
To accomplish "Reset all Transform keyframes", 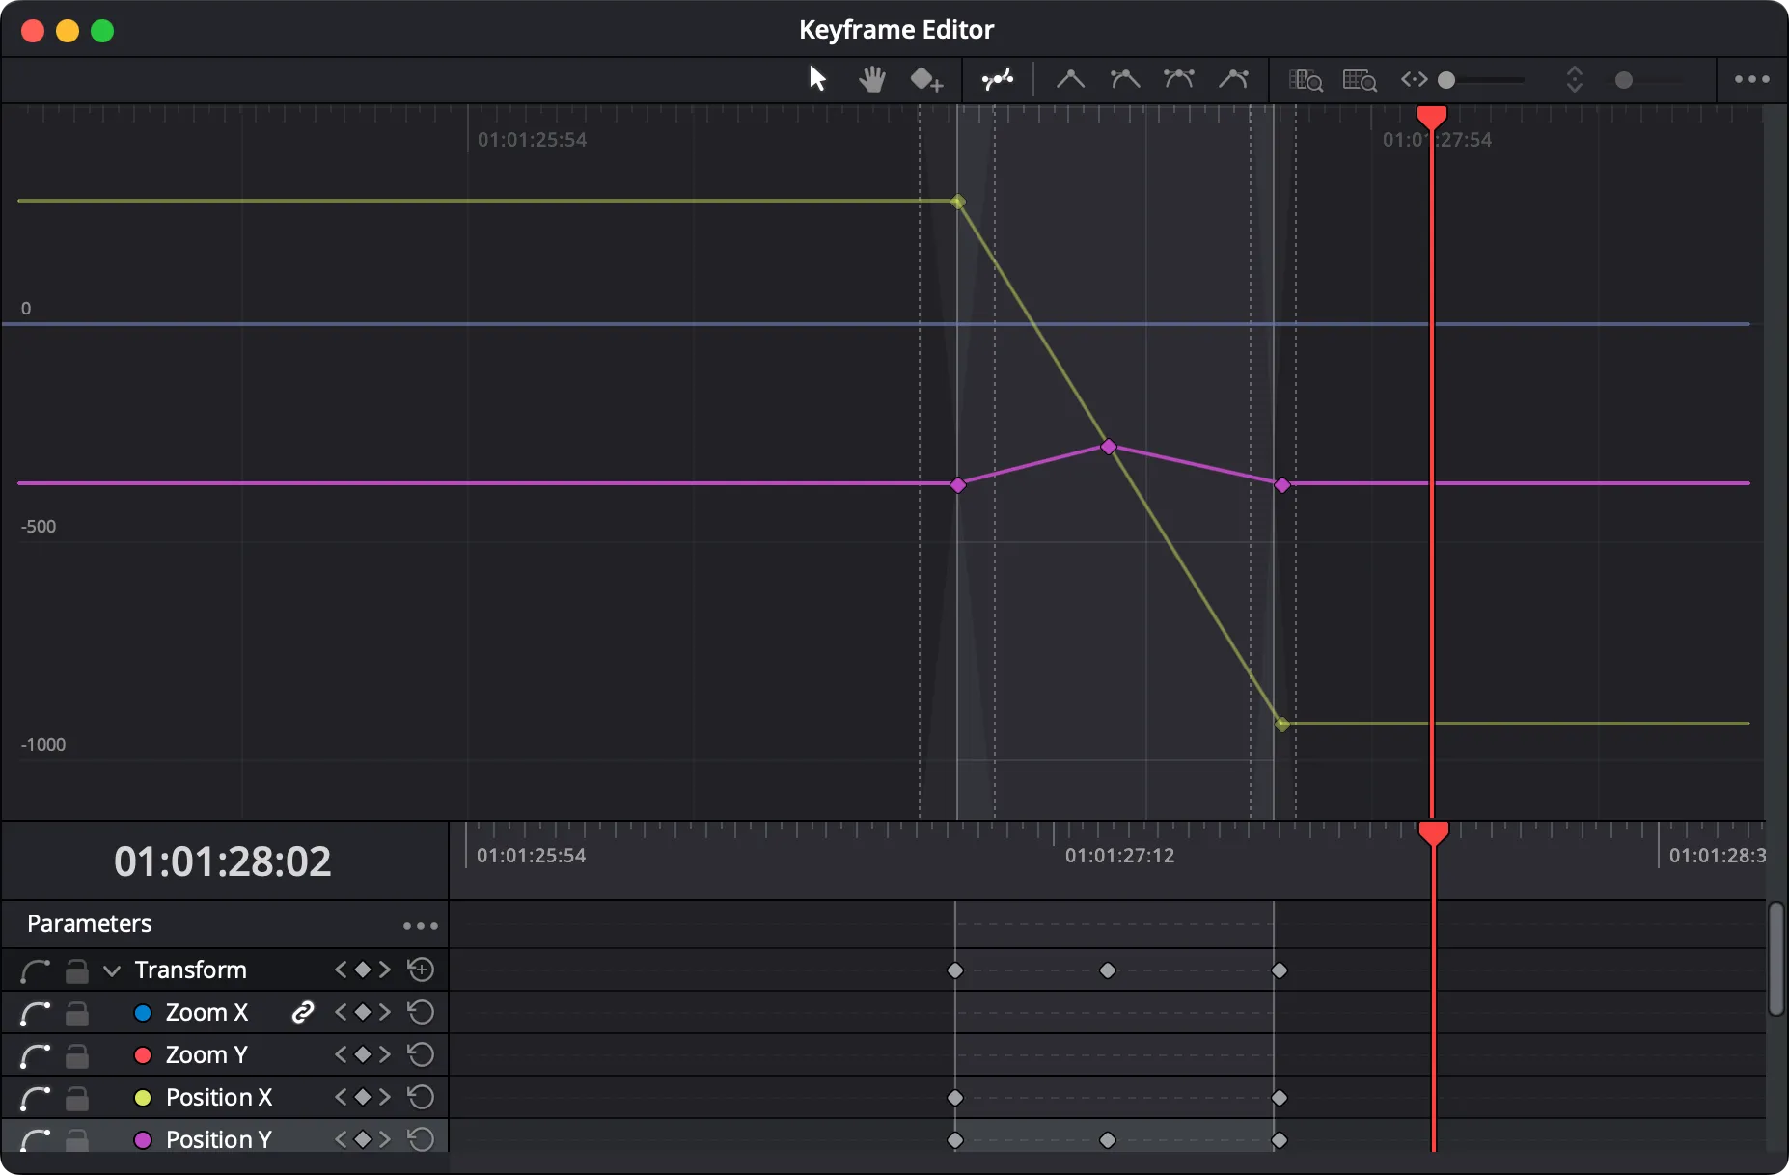I will click(421, 970).
